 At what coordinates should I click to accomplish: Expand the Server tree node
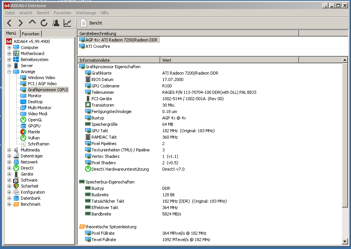[x=9, y=66]
